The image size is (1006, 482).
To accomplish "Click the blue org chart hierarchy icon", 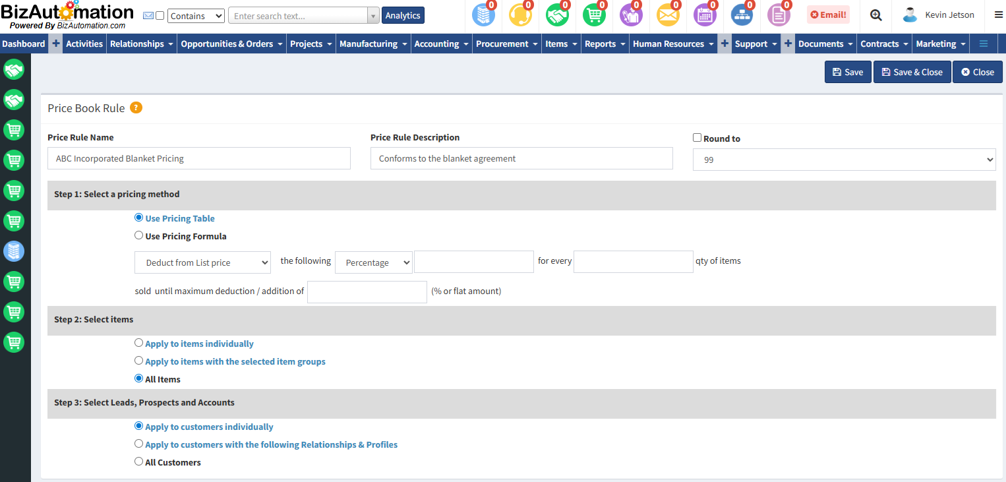I will pos(742,15).
